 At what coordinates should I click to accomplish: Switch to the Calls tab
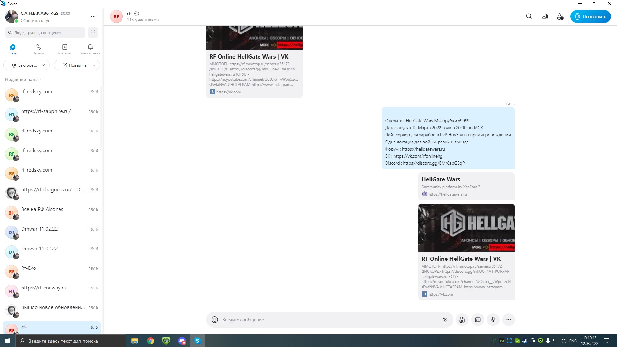point(39,49)
